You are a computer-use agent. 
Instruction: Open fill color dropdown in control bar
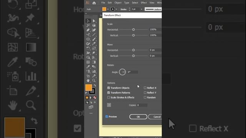coord(108,9)
